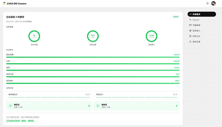Open the 授权日志 sidebar label
Screen dimensions: 222x127
(x=196, y=36)
